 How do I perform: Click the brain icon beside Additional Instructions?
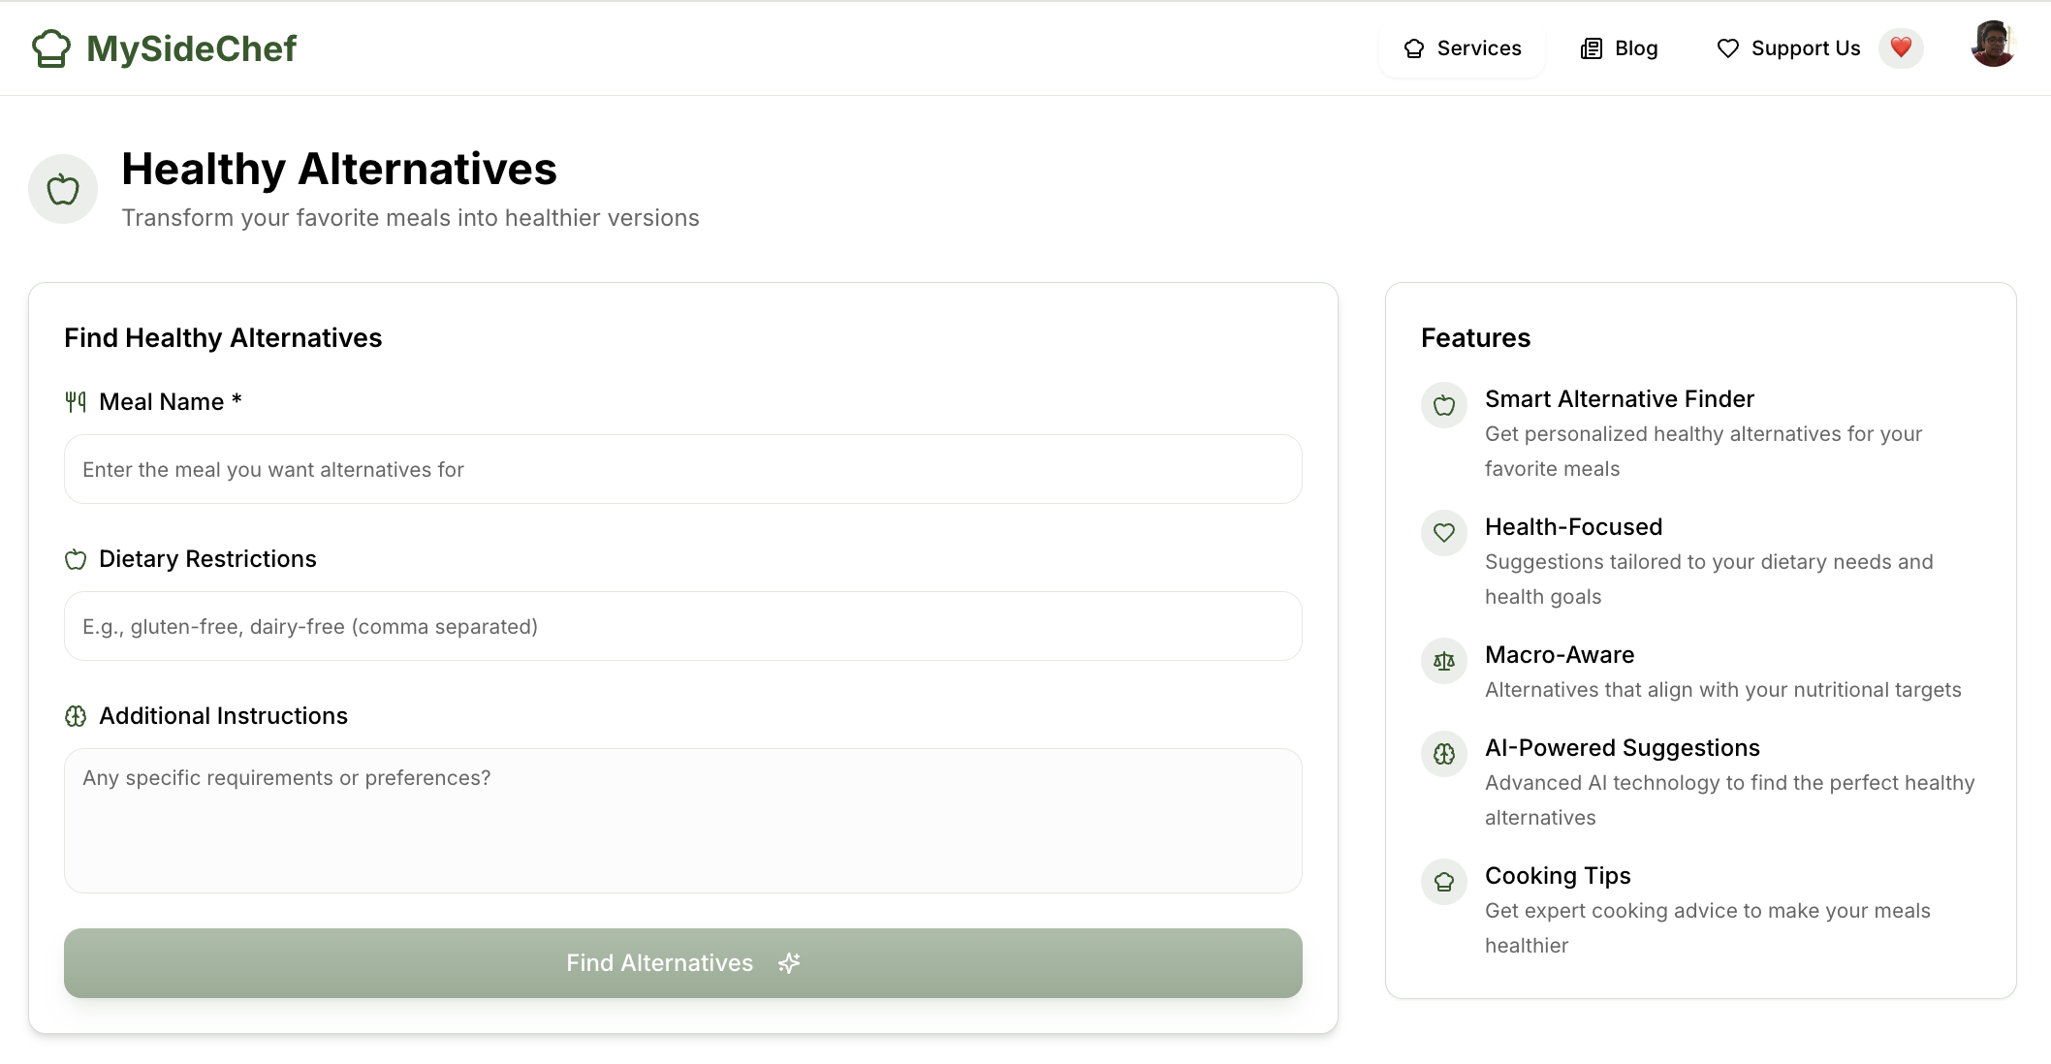(76, 716)
